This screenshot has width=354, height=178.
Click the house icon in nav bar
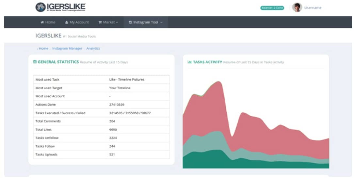42,22
